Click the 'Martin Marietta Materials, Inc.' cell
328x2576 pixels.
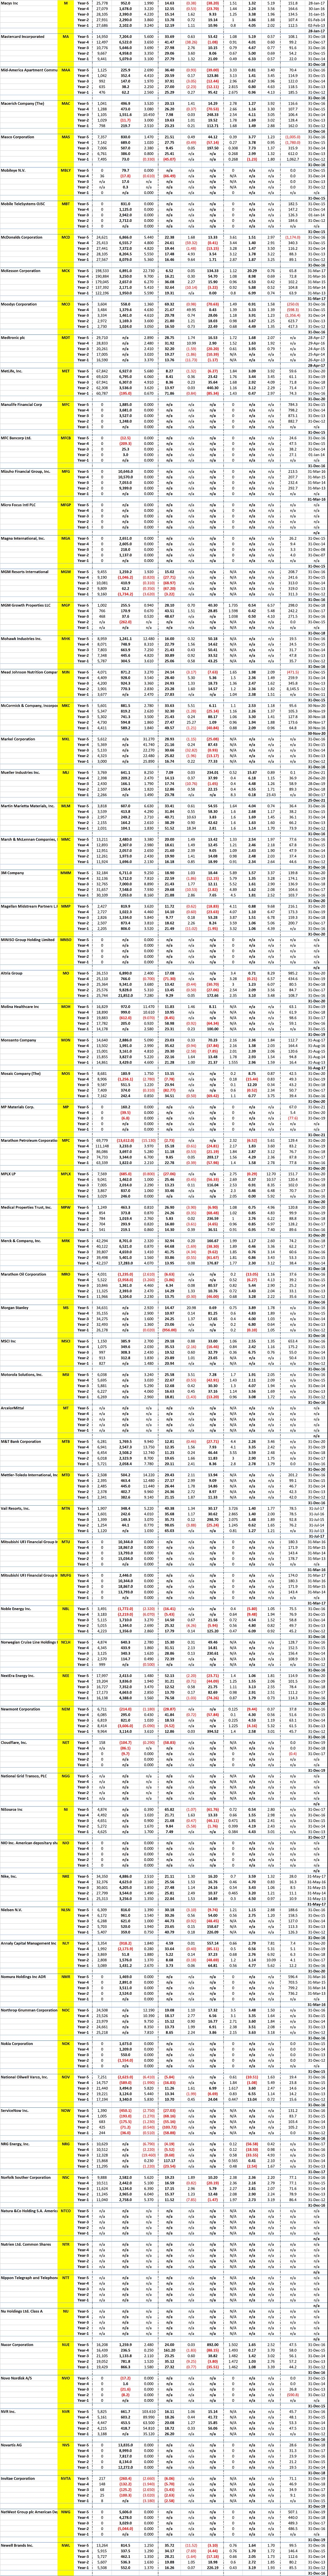[29, 806]
